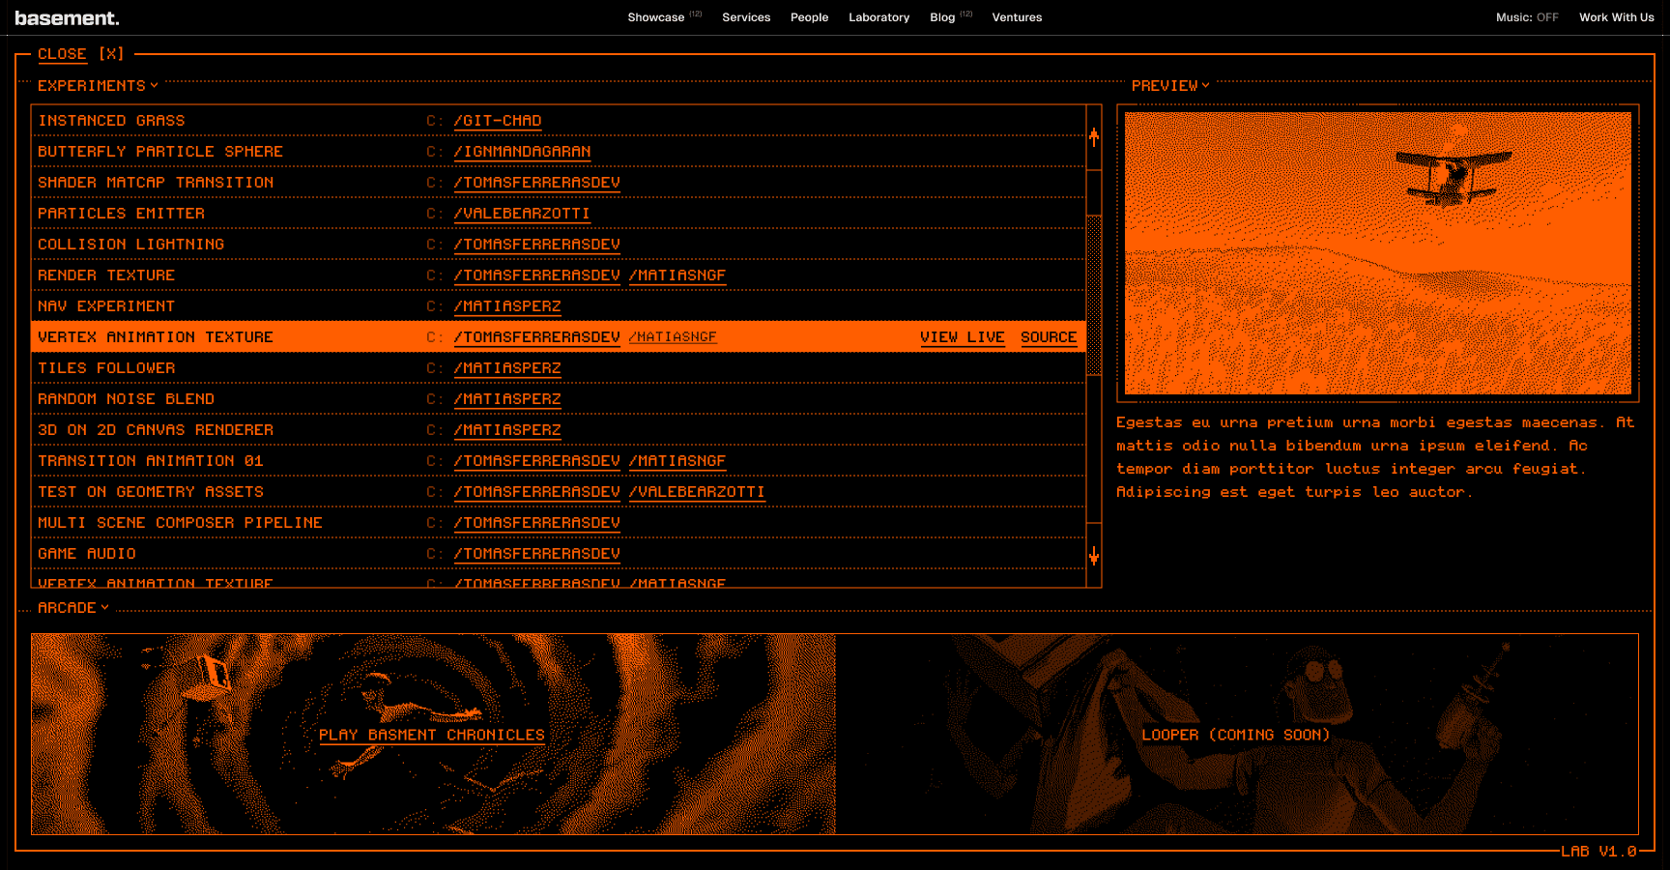Click the View Live link
1670x870 pixels.
[x=962, y=336]
